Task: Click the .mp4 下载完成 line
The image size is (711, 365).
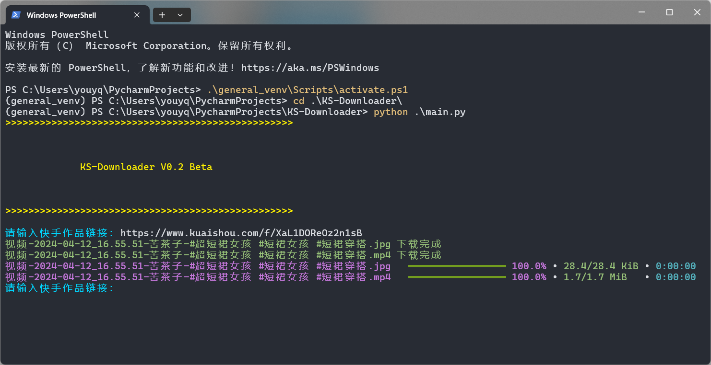Action: point(223,255)
